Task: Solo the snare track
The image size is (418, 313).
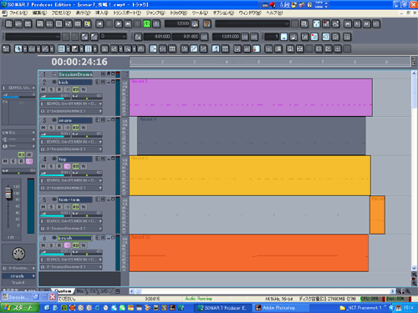Action: click(51, 128)
